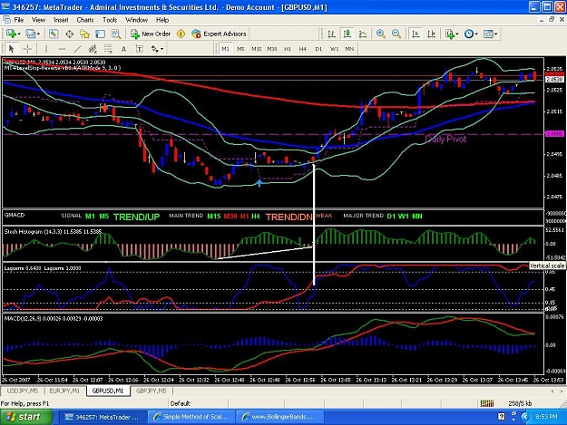Switch chart to bar chart mode
The image size is (567, 425).
click(x=331, y=34)
